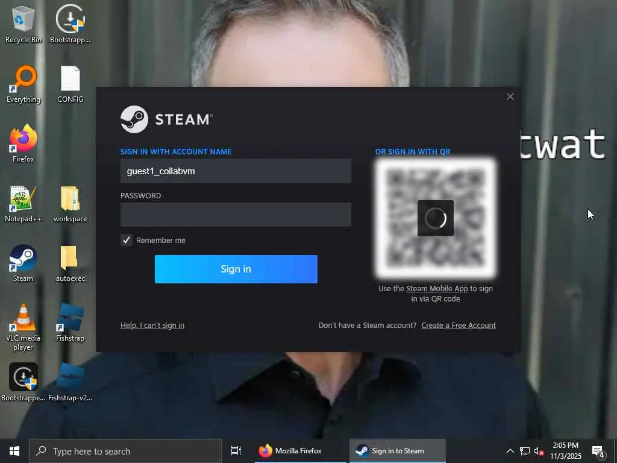The width and height of the screenshot is (617, 463).
Task: Click the Remember me label text
Action: tap(160, 240)
